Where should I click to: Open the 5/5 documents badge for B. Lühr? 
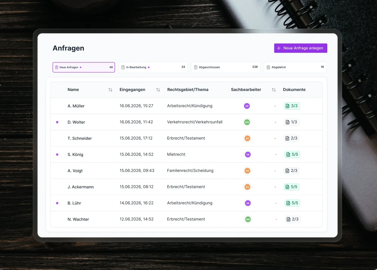[292, 203]
